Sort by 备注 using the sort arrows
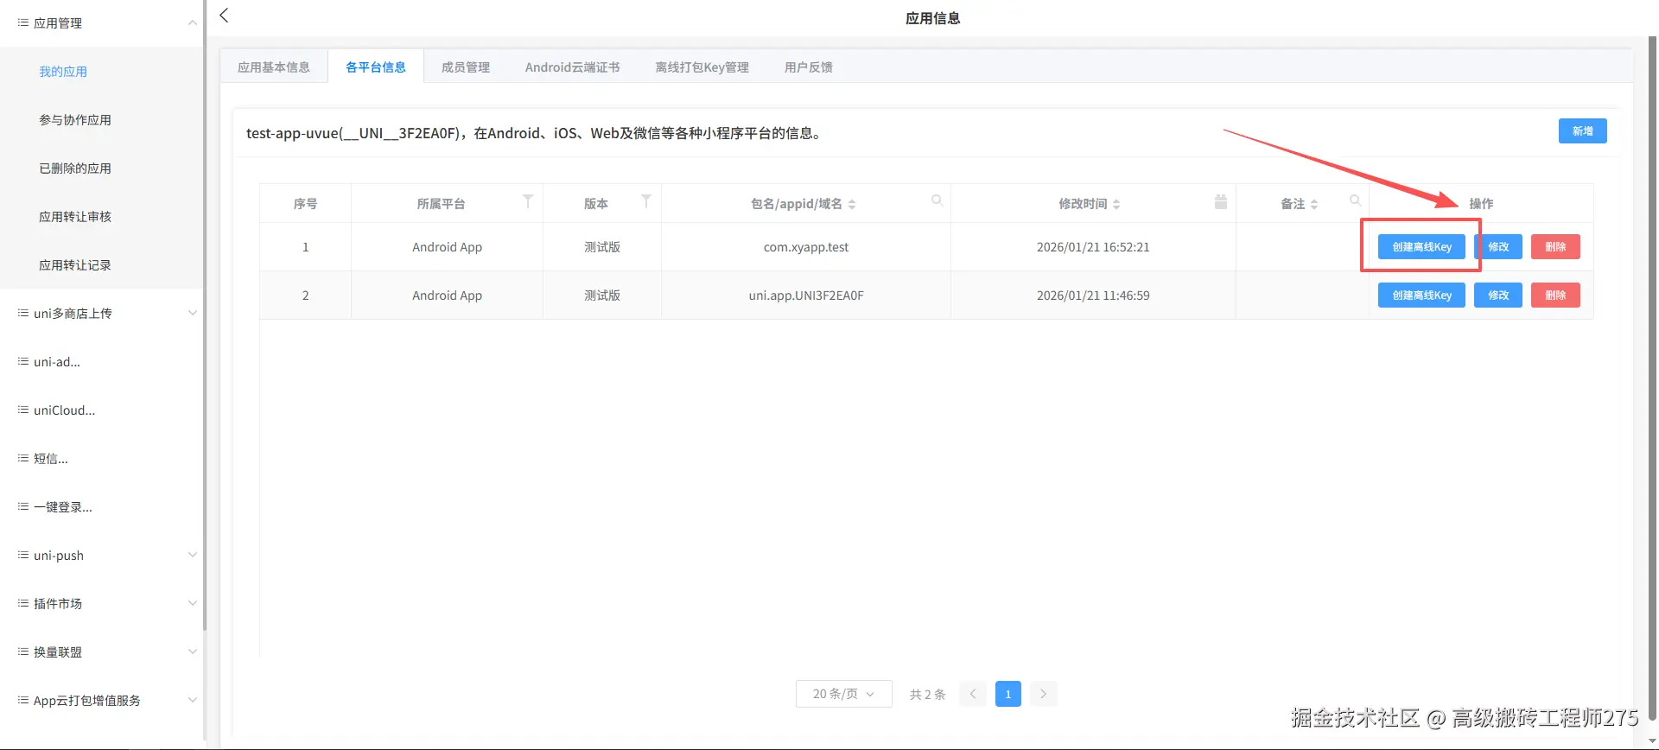Screen dimensions: 1659x750 1314,204
